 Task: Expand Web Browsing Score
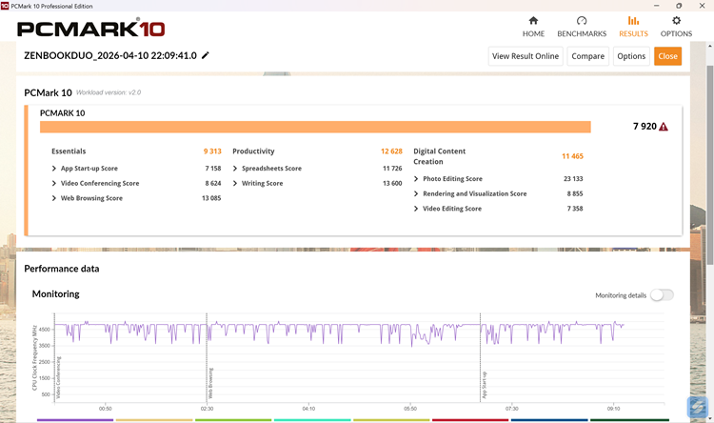54,198
